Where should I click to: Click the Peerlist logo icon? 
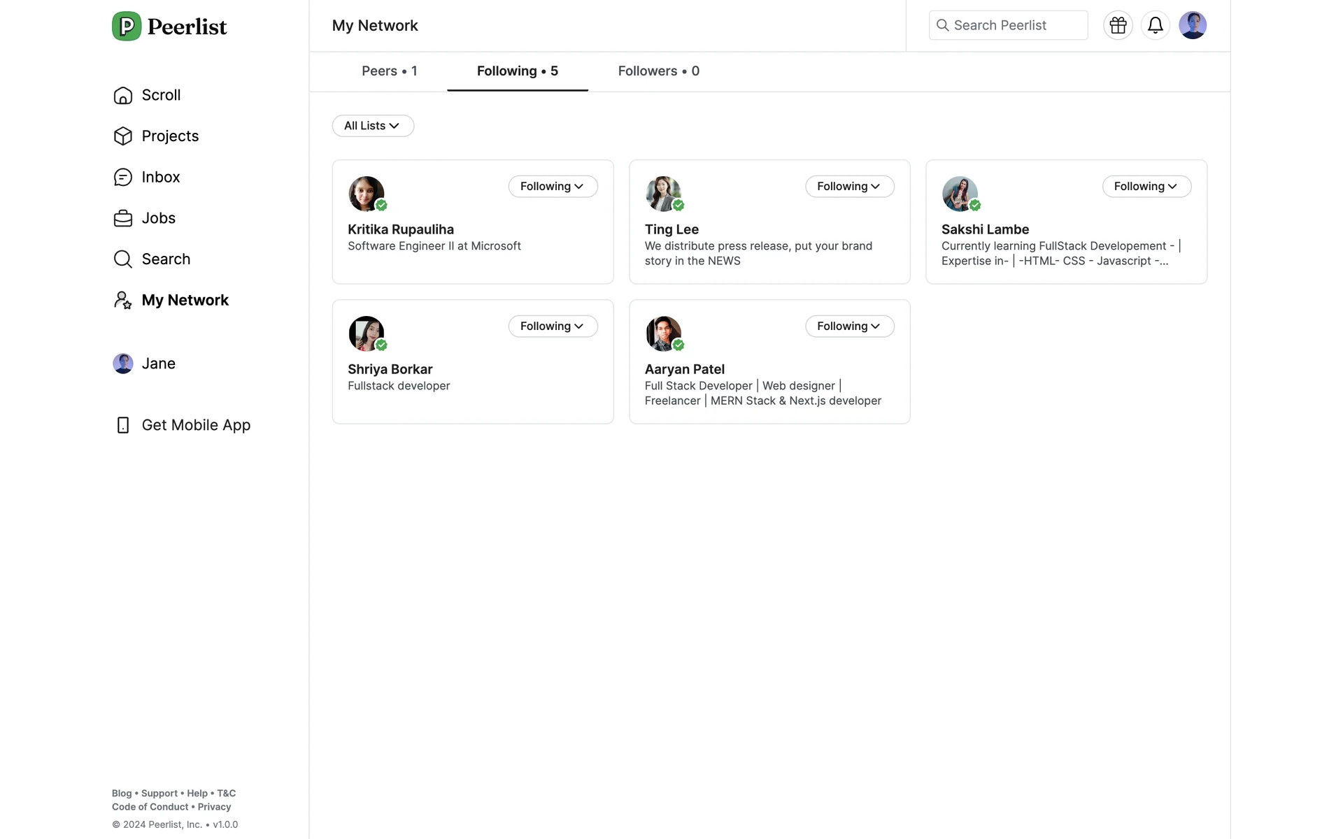click(x=127, y=27)
